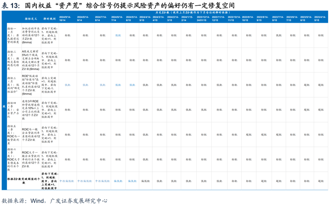Click the 2023/6/14-7/15 date column header

point(292,19)
